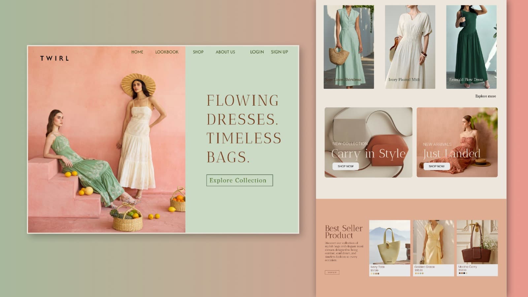Click the Explore more link
Viewport: 528px width, 297px height.
(x=485, y=96)
